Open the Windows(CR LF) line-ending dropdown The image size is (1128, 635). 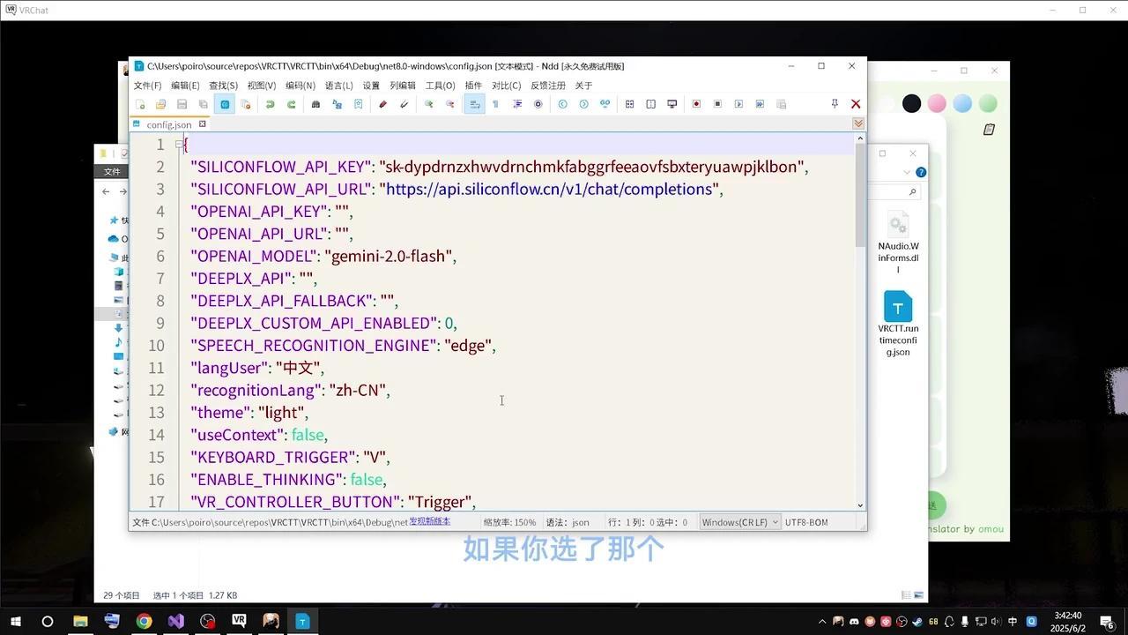point(740,522)
